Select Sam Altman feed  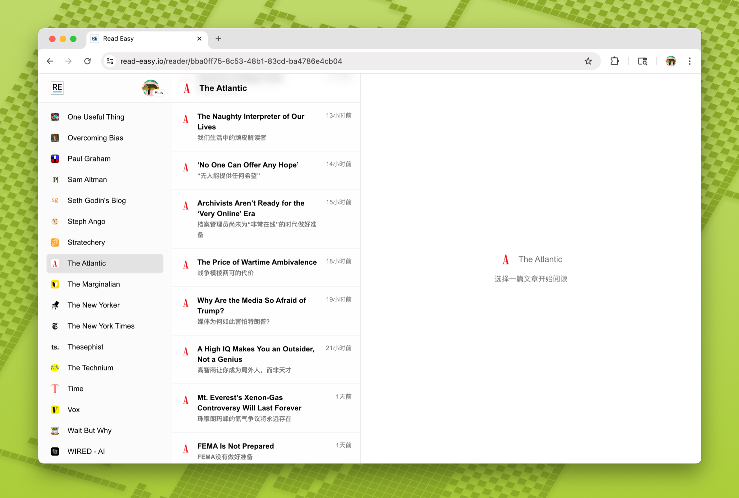click(x=105, y=180)
